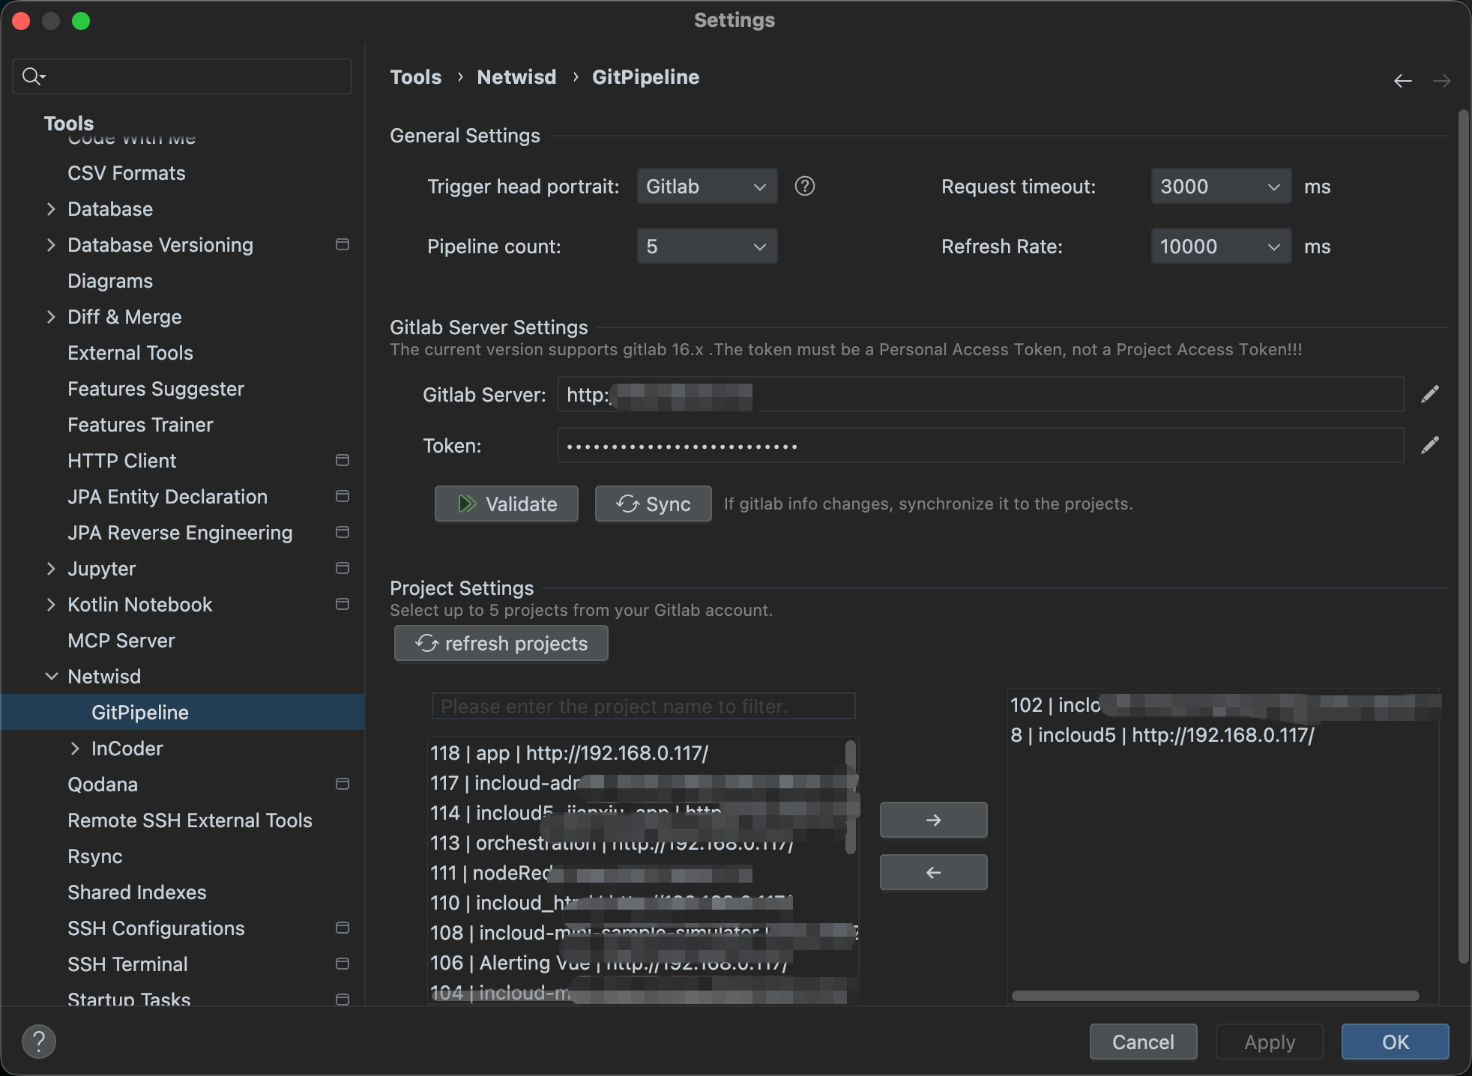Expand the Database tree node
The width and height of the screenshot is (1472, 1076).
click(51, 209)
